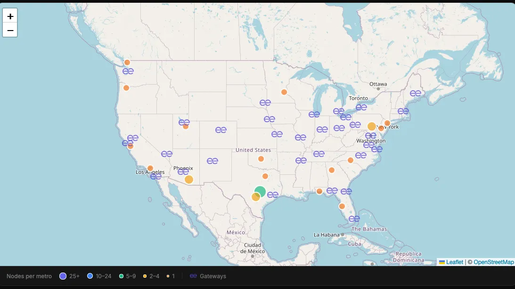Select the gateway marker at Chicago
The width and height of the screenshot is (515, 289).
(314, 114)
